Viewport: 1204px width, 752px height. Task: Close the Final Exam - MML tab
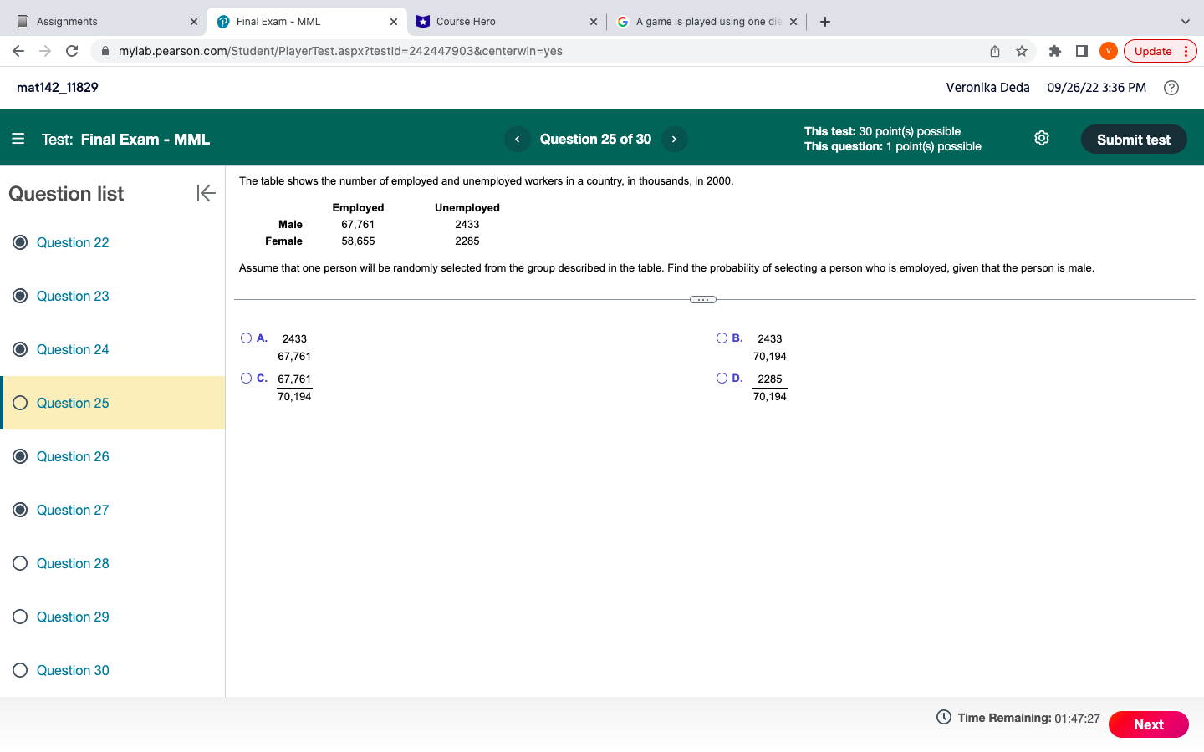(394, 22)
